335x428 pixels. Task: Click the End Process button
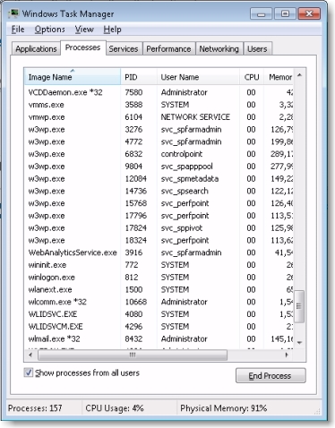[x=271, y=375]
